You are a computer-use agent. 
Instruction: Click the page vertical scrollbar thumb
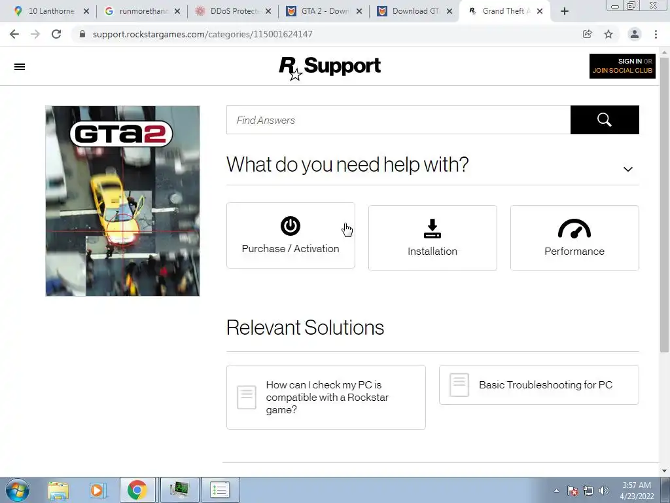tap(664, 205)
